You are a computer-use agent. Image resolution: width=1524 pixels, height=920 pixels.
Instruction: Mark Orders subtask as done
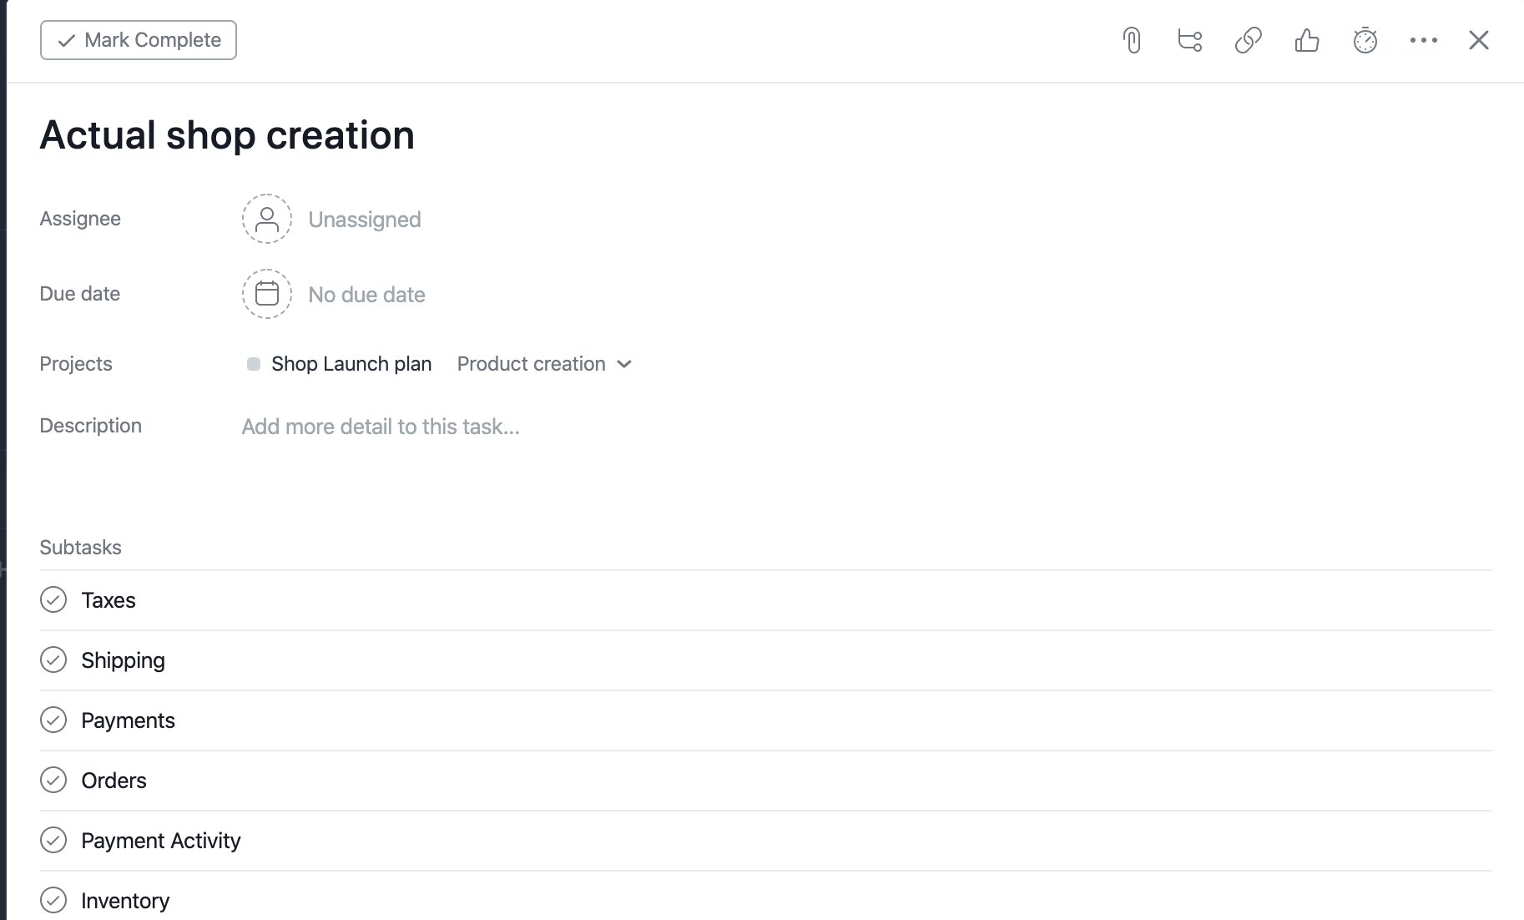point(53,780)
